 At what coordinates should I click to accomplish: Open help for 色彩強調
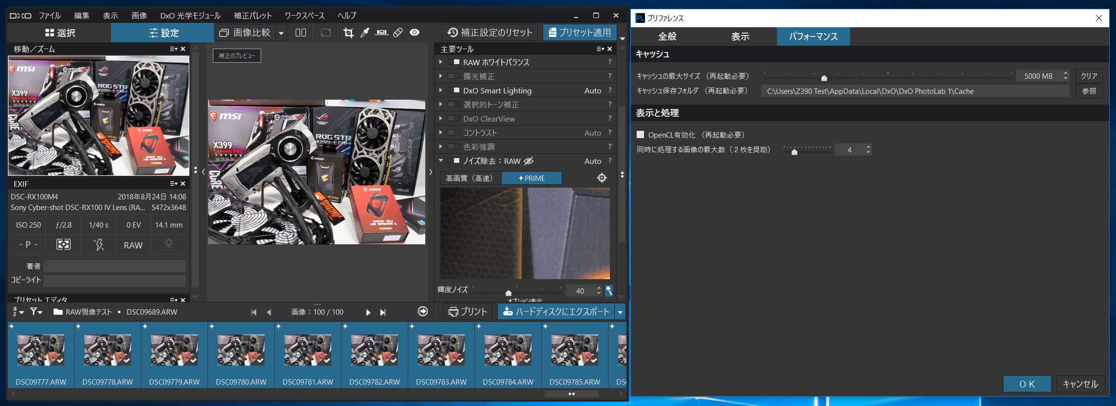tap(610, 147)
